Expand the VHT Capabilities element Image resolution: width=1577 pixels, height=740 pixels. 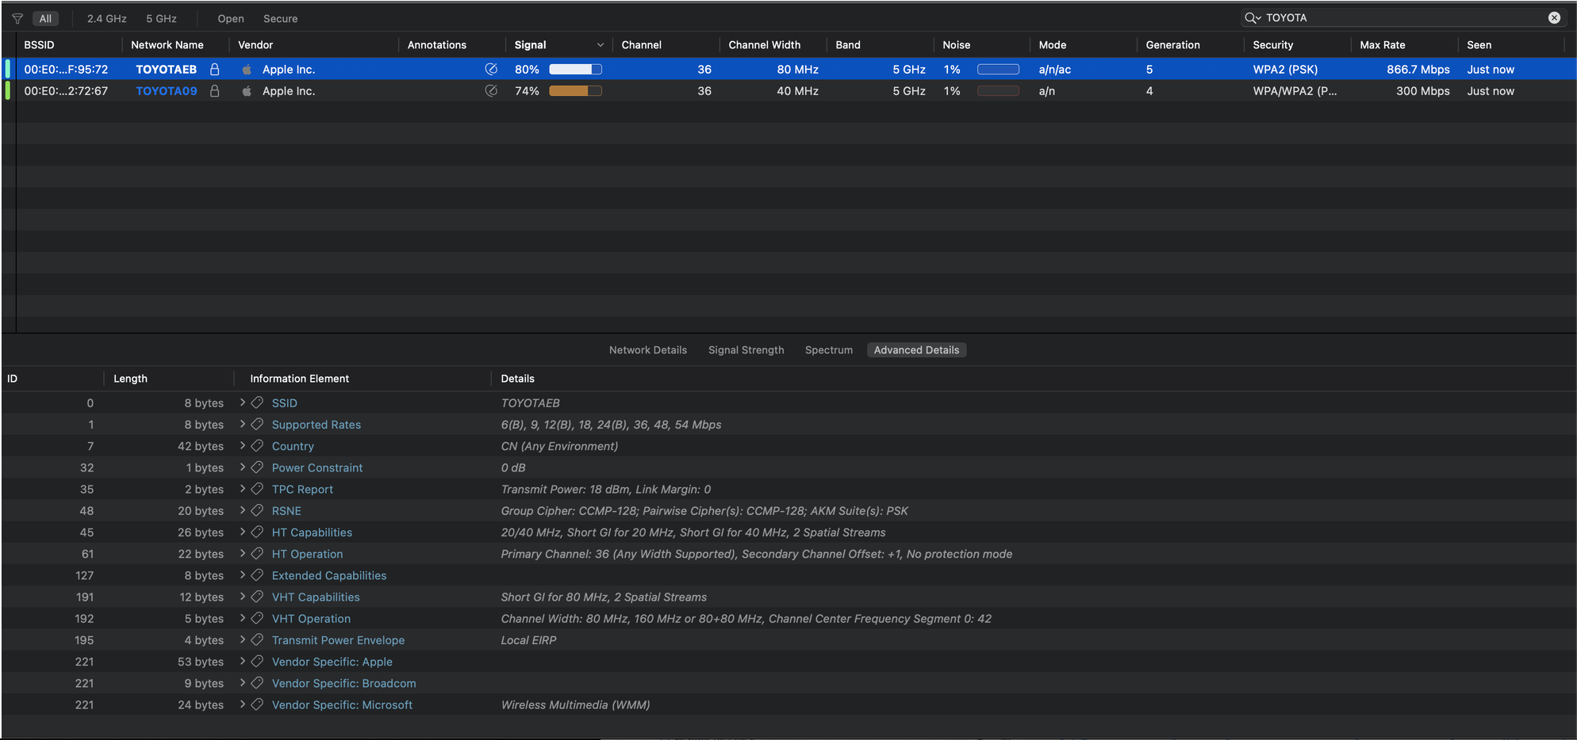tap(243, 597)
